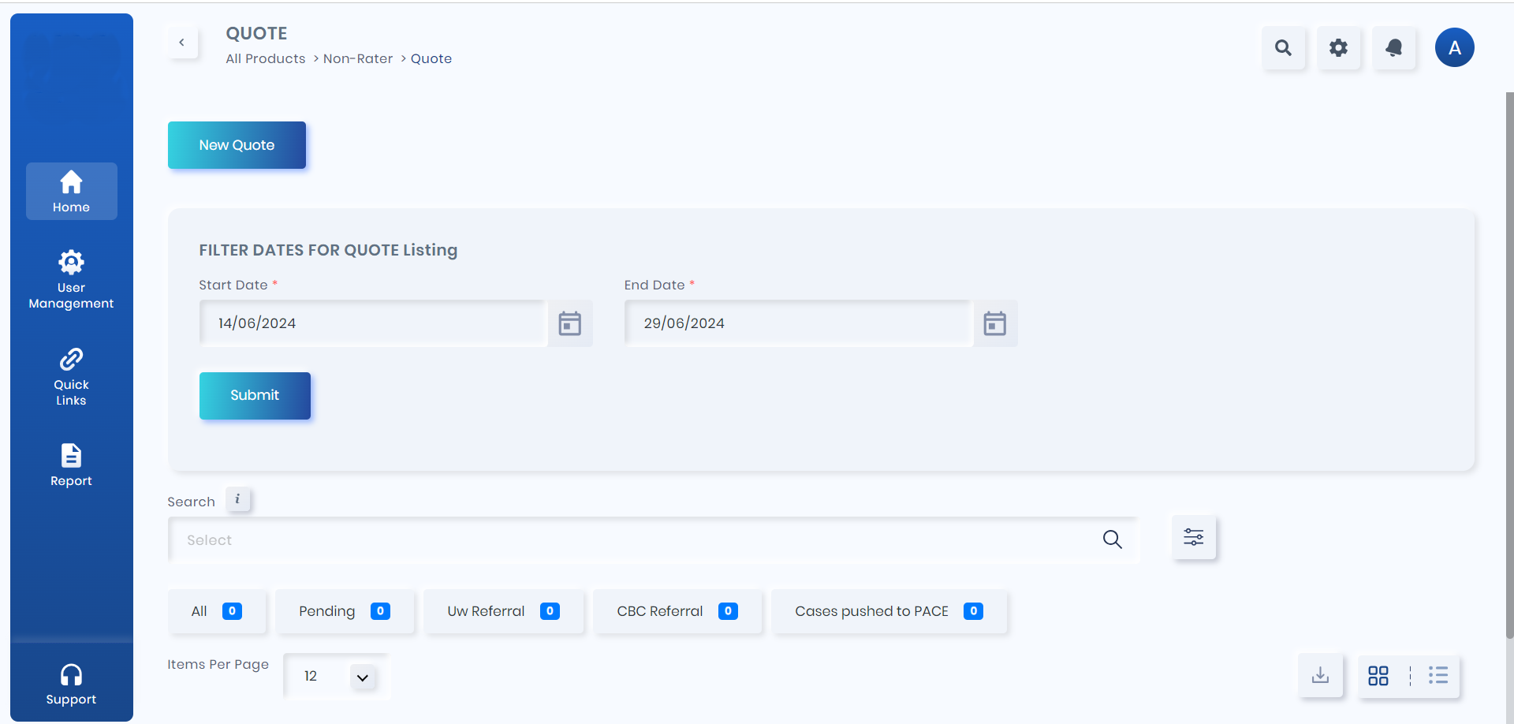
Task: Open the user avatar menu
Action: (x=1454, y=48)
